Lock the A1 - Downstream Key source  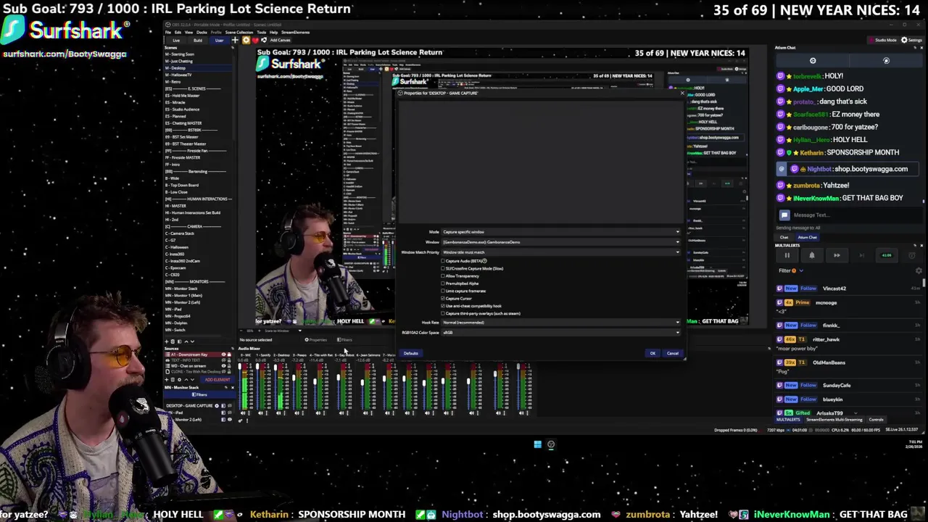pyautogui.click(x=229, y=355)
